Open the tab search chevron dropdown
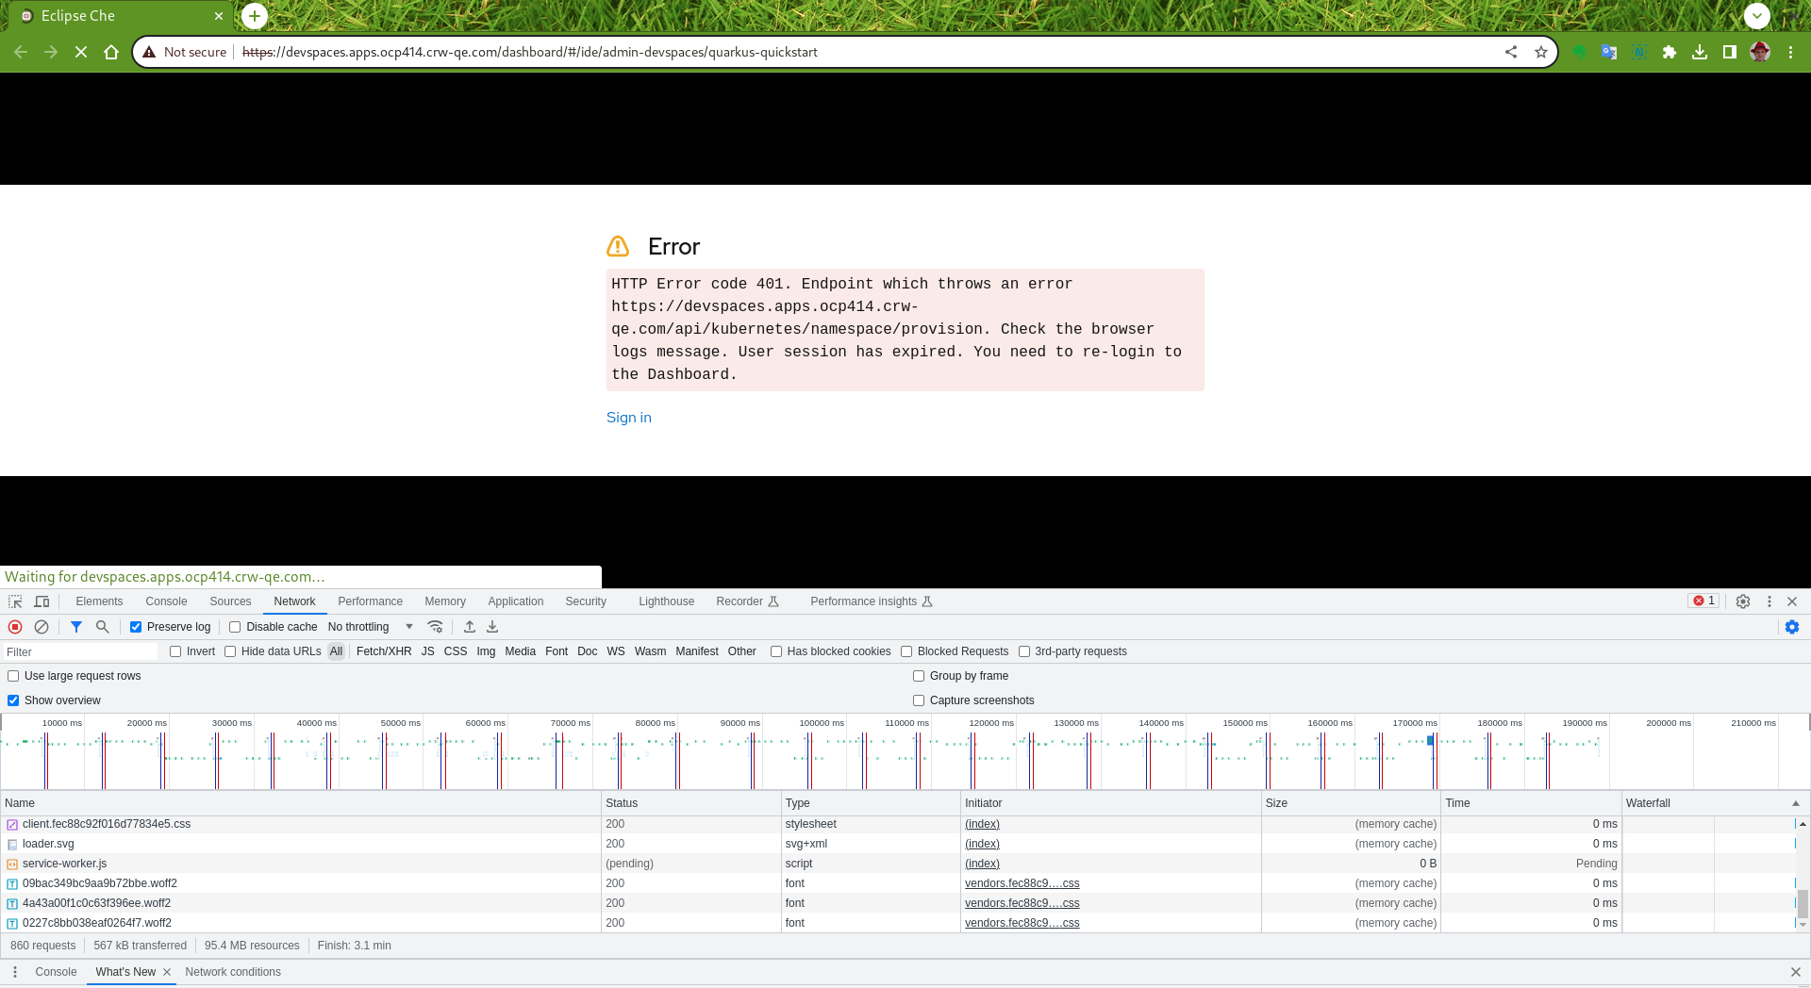1811x988 pixels. coord(1756,16)
